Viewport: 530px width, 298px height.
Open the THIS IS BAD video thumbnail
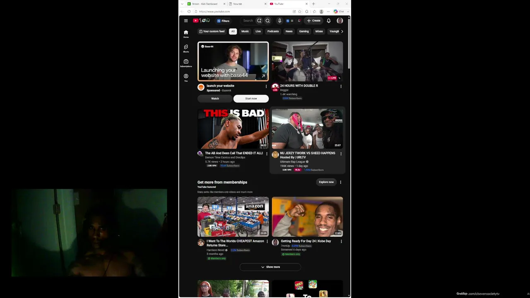[x=233, y=129]
